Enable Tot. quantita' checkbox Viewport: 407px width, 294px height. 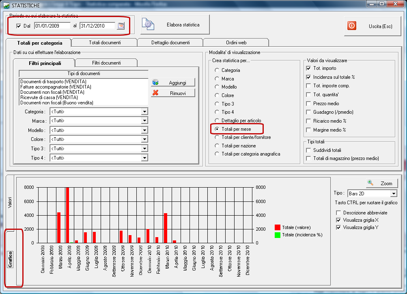click(x=308, y=95)
